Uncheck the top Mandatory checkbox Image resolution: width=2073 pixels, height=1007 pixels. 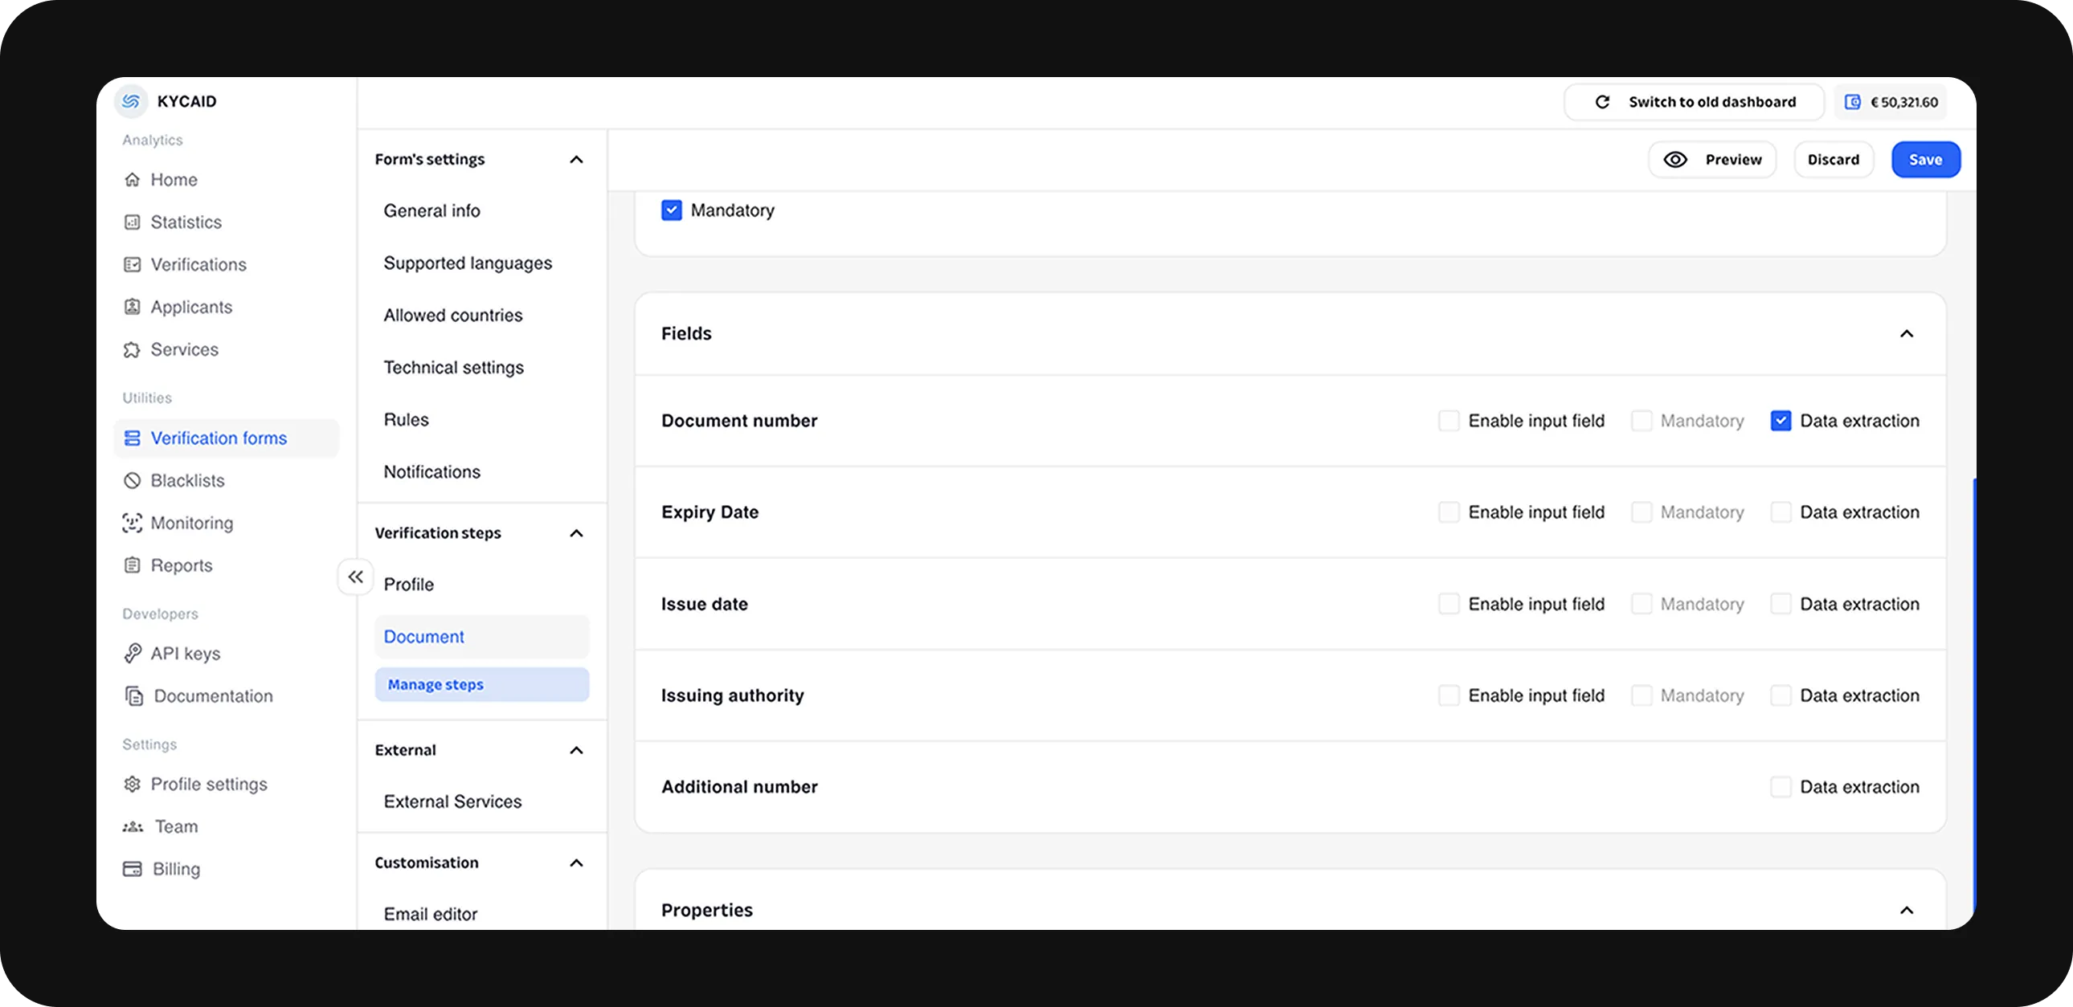[x=671, y=210]
